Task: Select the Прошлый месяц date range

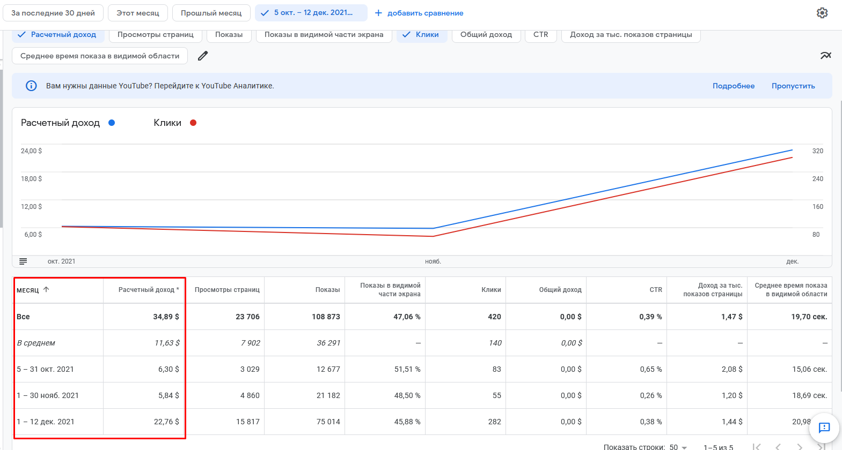Action: pyautogui.click(x=211, y=13)
